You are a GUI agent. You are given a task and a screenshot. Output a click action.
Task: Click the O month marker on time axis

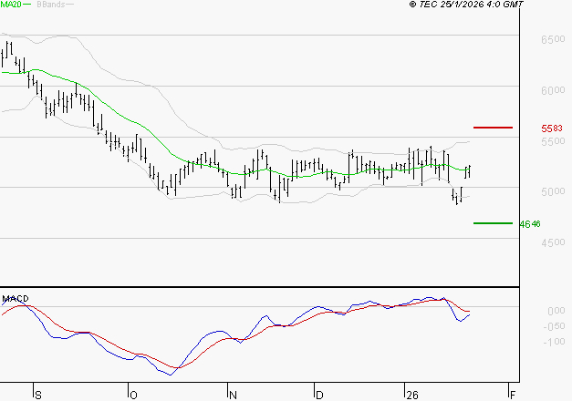click(132, 394)
